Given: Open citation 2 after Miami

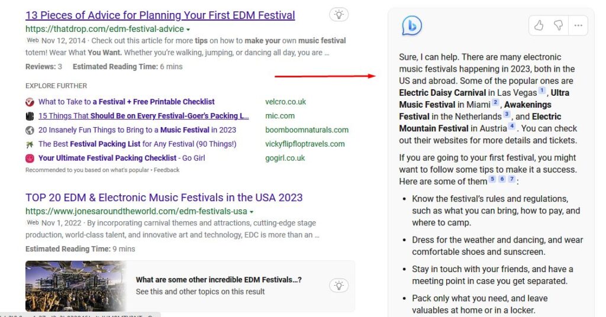Looking at the screenshot, I should point(495,103).
